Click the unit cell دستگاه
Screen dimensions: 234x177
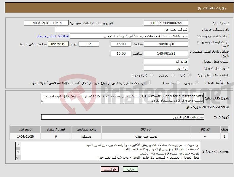86,136
